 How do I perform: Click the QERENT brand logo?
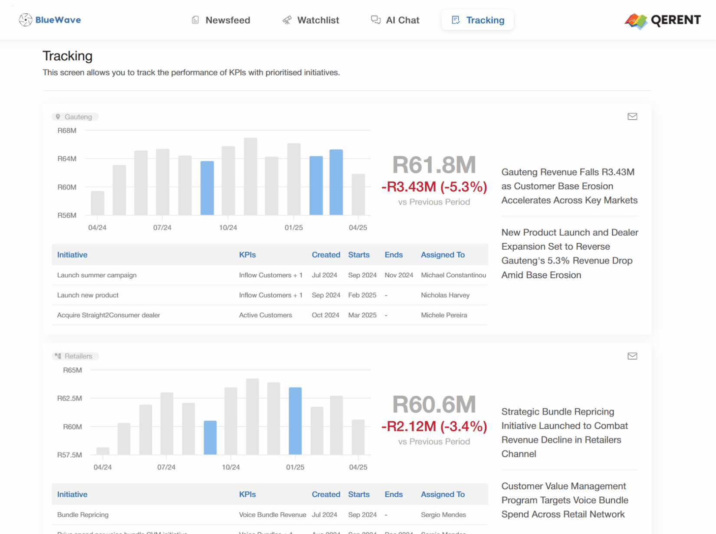(662, 20)
